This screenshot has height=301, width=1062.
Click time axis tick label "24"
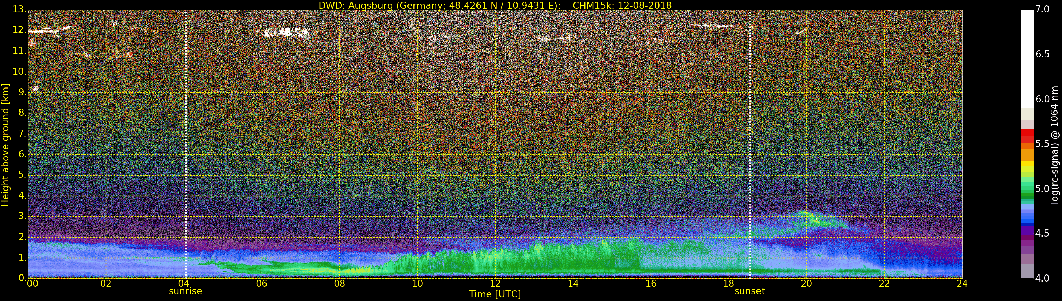point(962,283)
